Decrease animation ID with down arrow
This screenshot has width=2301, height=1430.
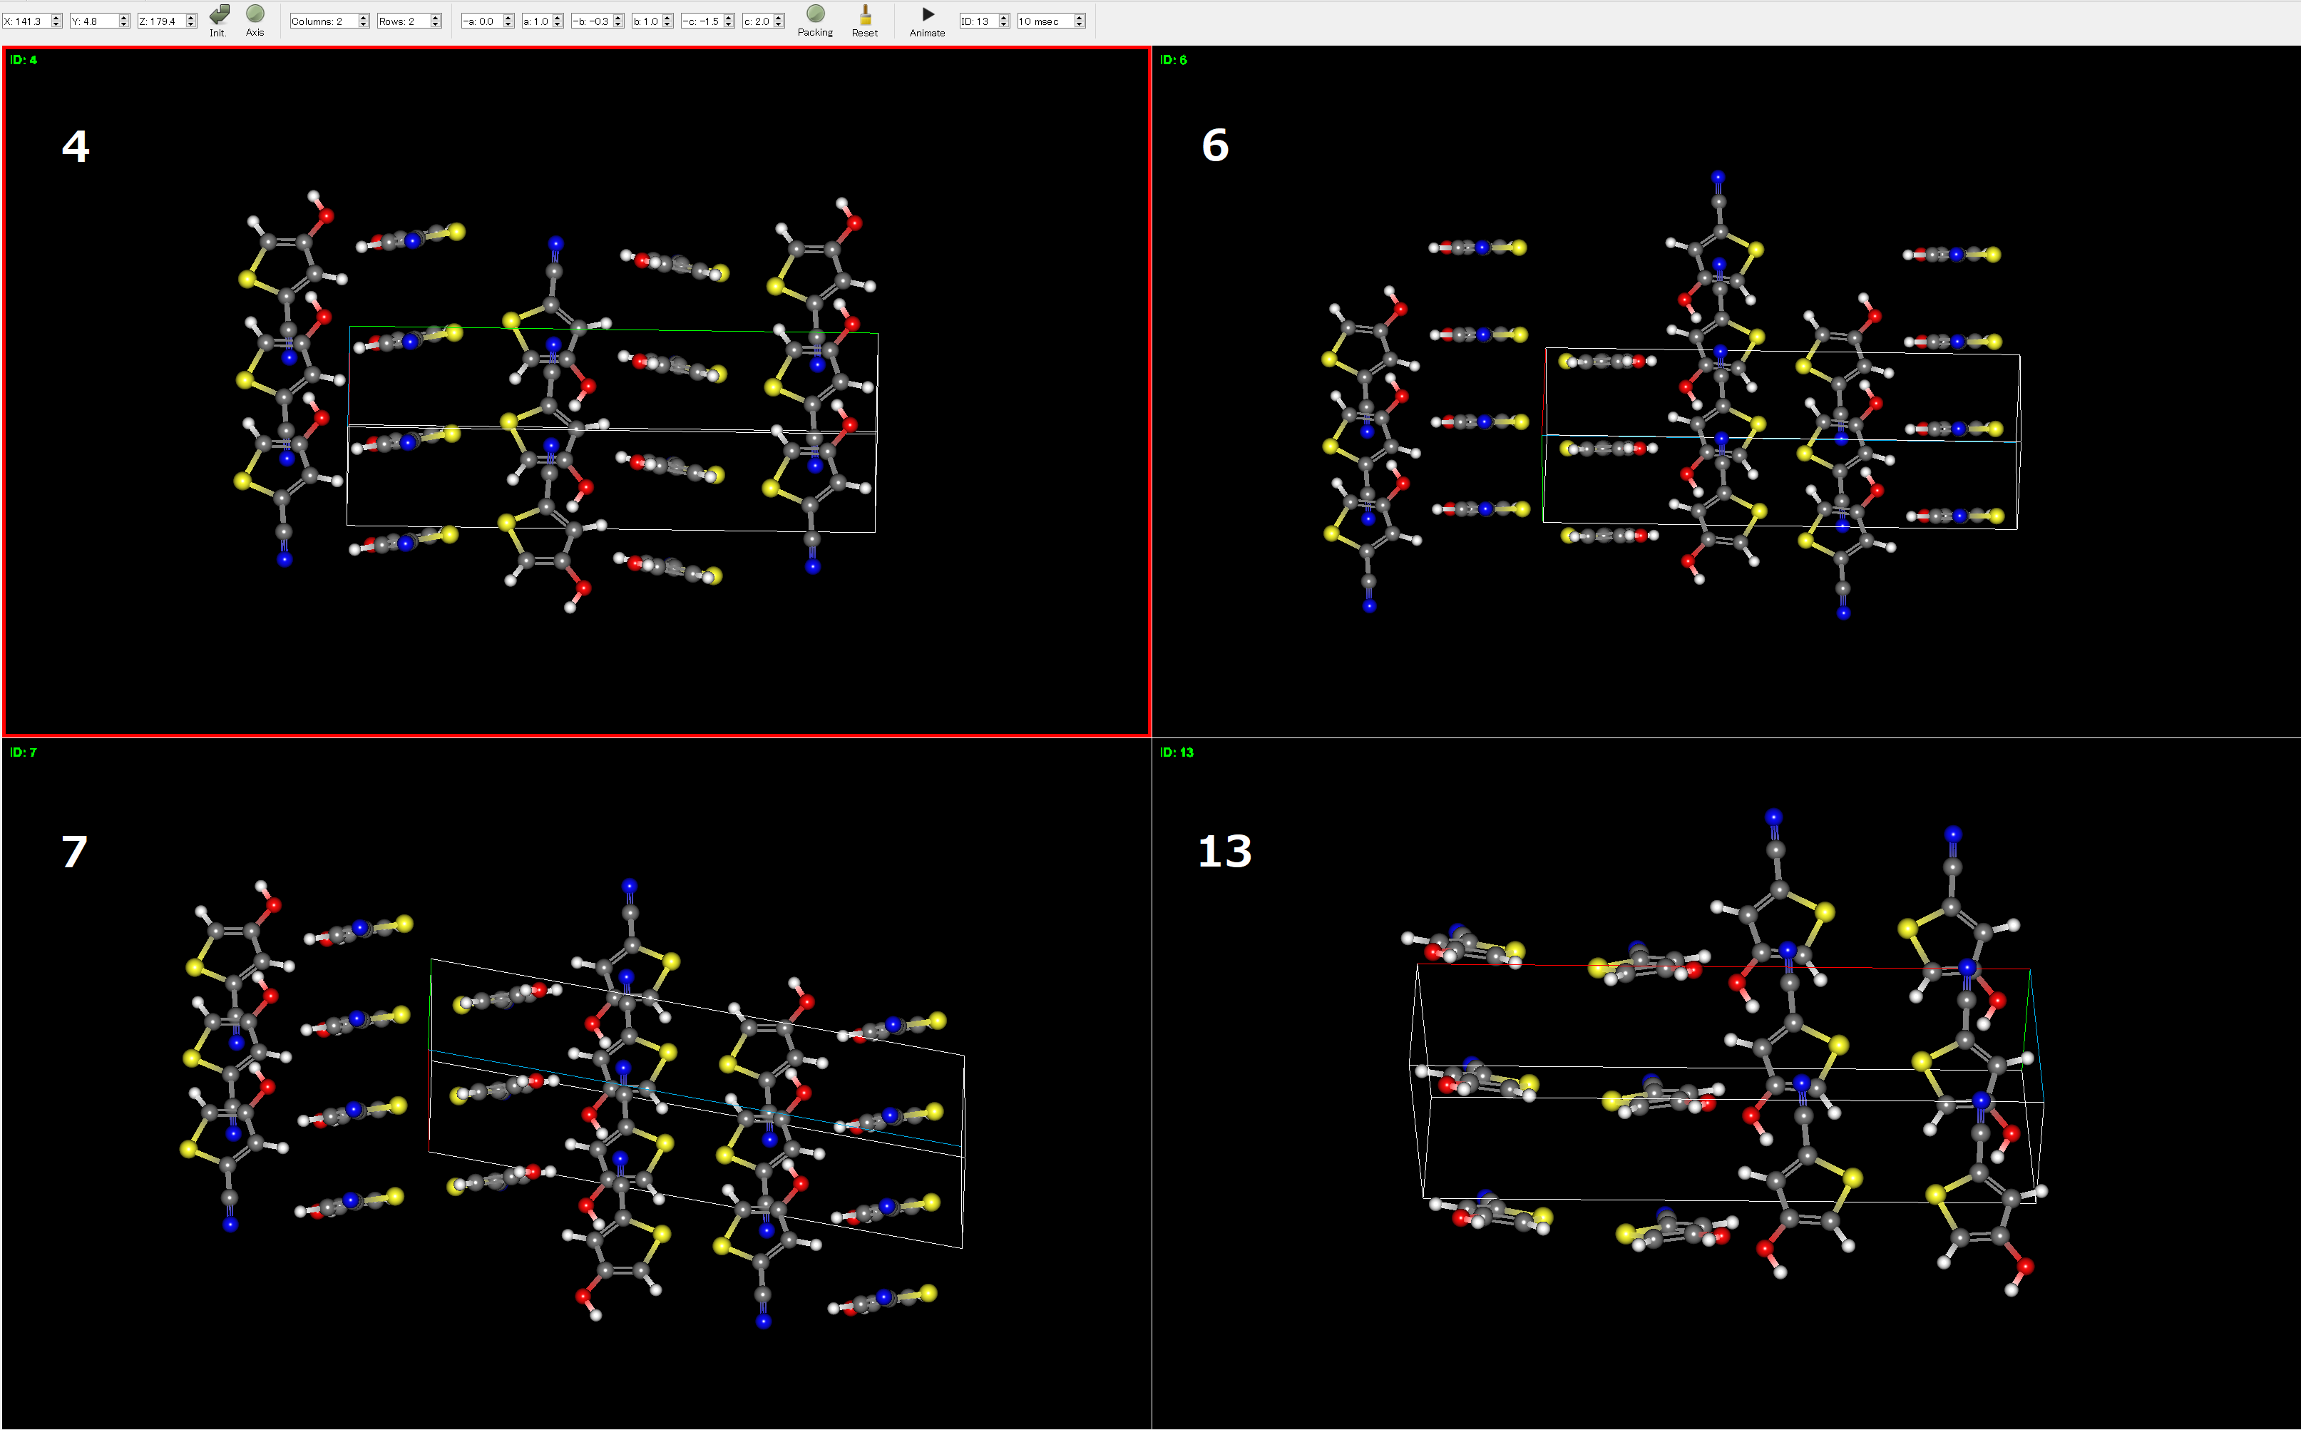click(x=1004, y=24)
